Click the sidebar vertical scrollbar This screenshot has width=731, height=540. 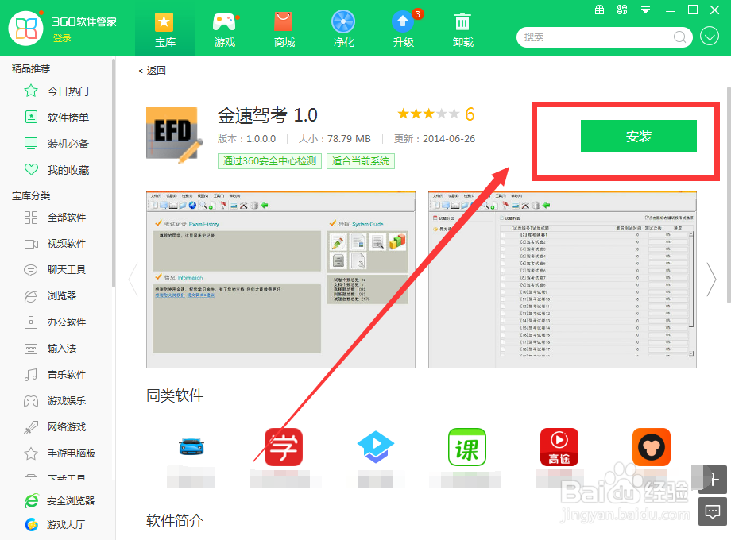point(114,172)
